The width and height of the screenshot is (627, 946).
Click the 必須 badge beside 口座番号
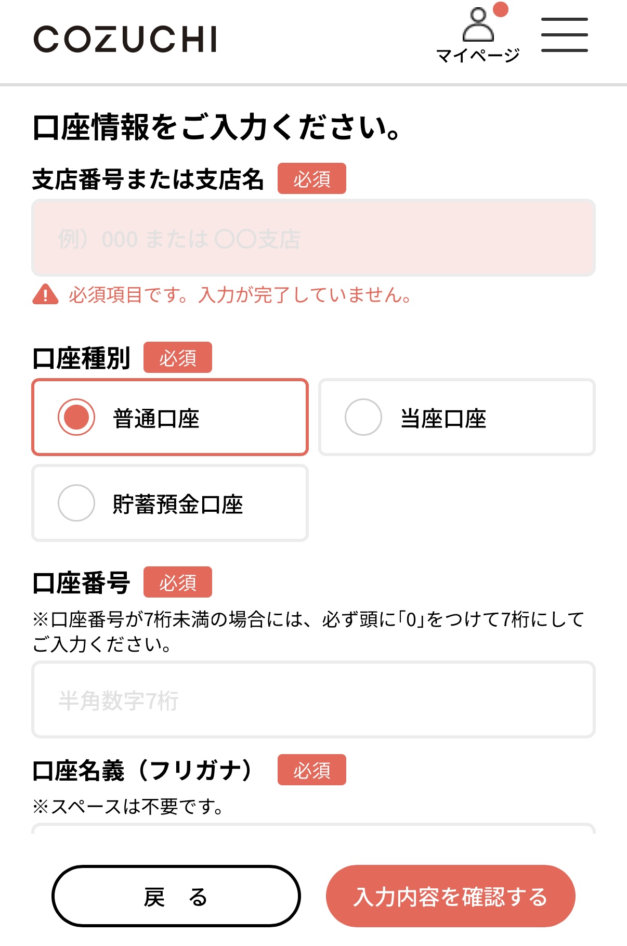(x=178, y=582)
